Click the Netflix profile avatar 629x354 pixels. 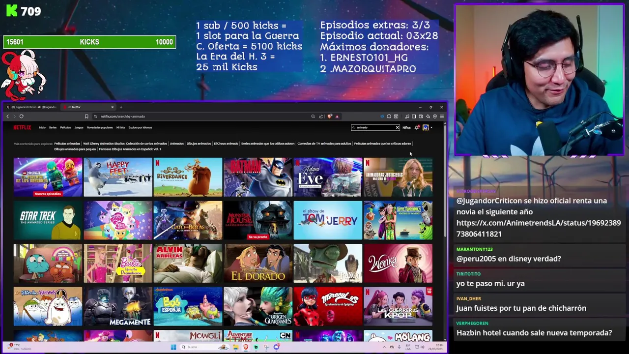pyautogui.click(x=426, y=127)
